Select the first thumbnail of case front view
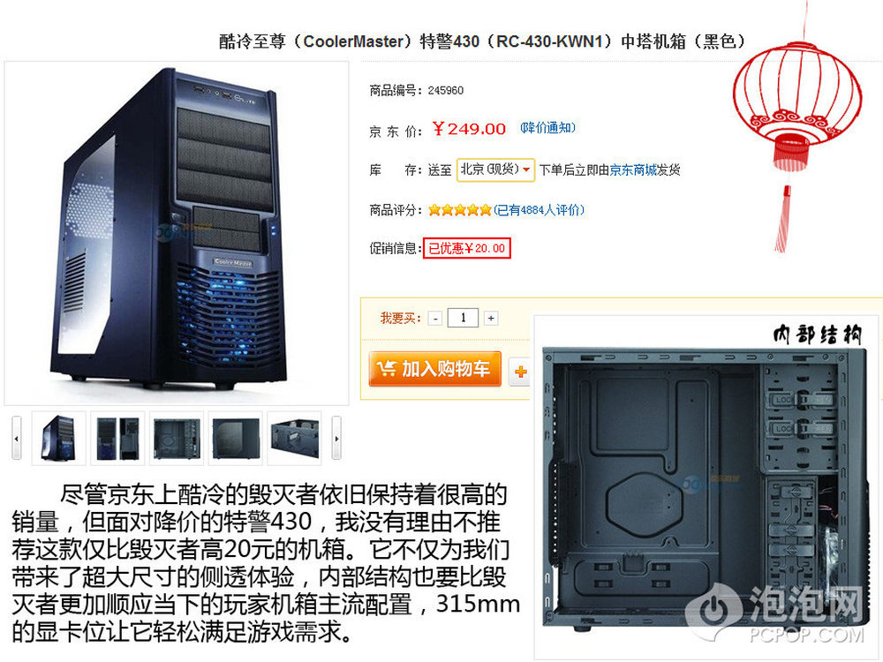Image resolution: width=883 pixels, height=662 pixels. (x=58, y=438)
